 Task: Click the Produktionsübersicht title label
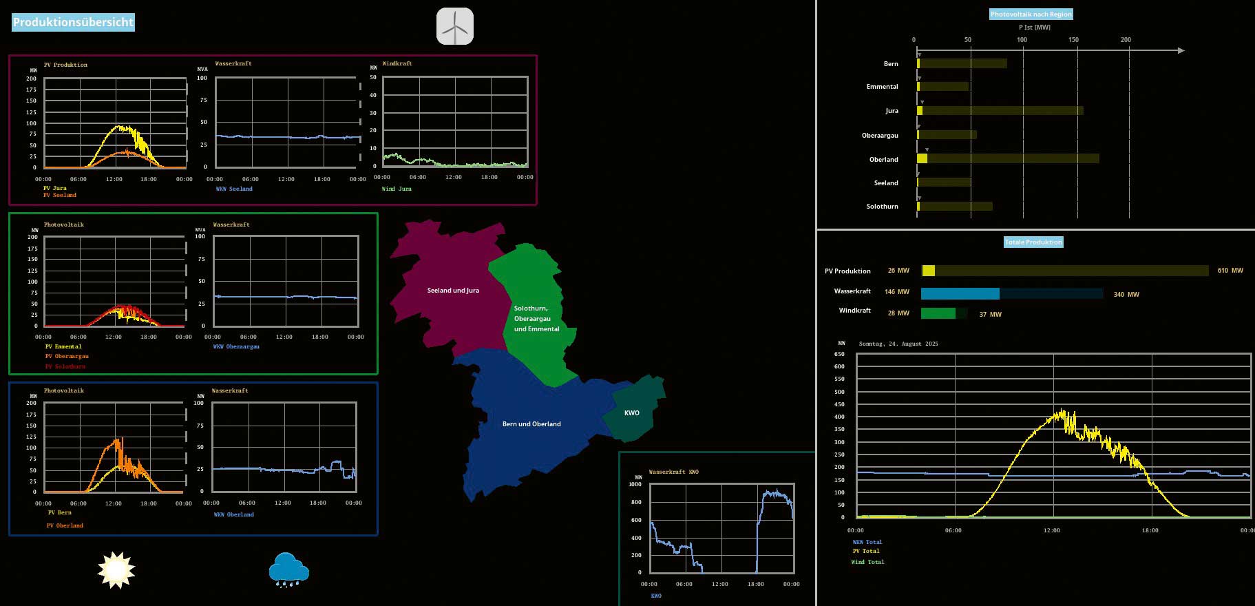73,22
